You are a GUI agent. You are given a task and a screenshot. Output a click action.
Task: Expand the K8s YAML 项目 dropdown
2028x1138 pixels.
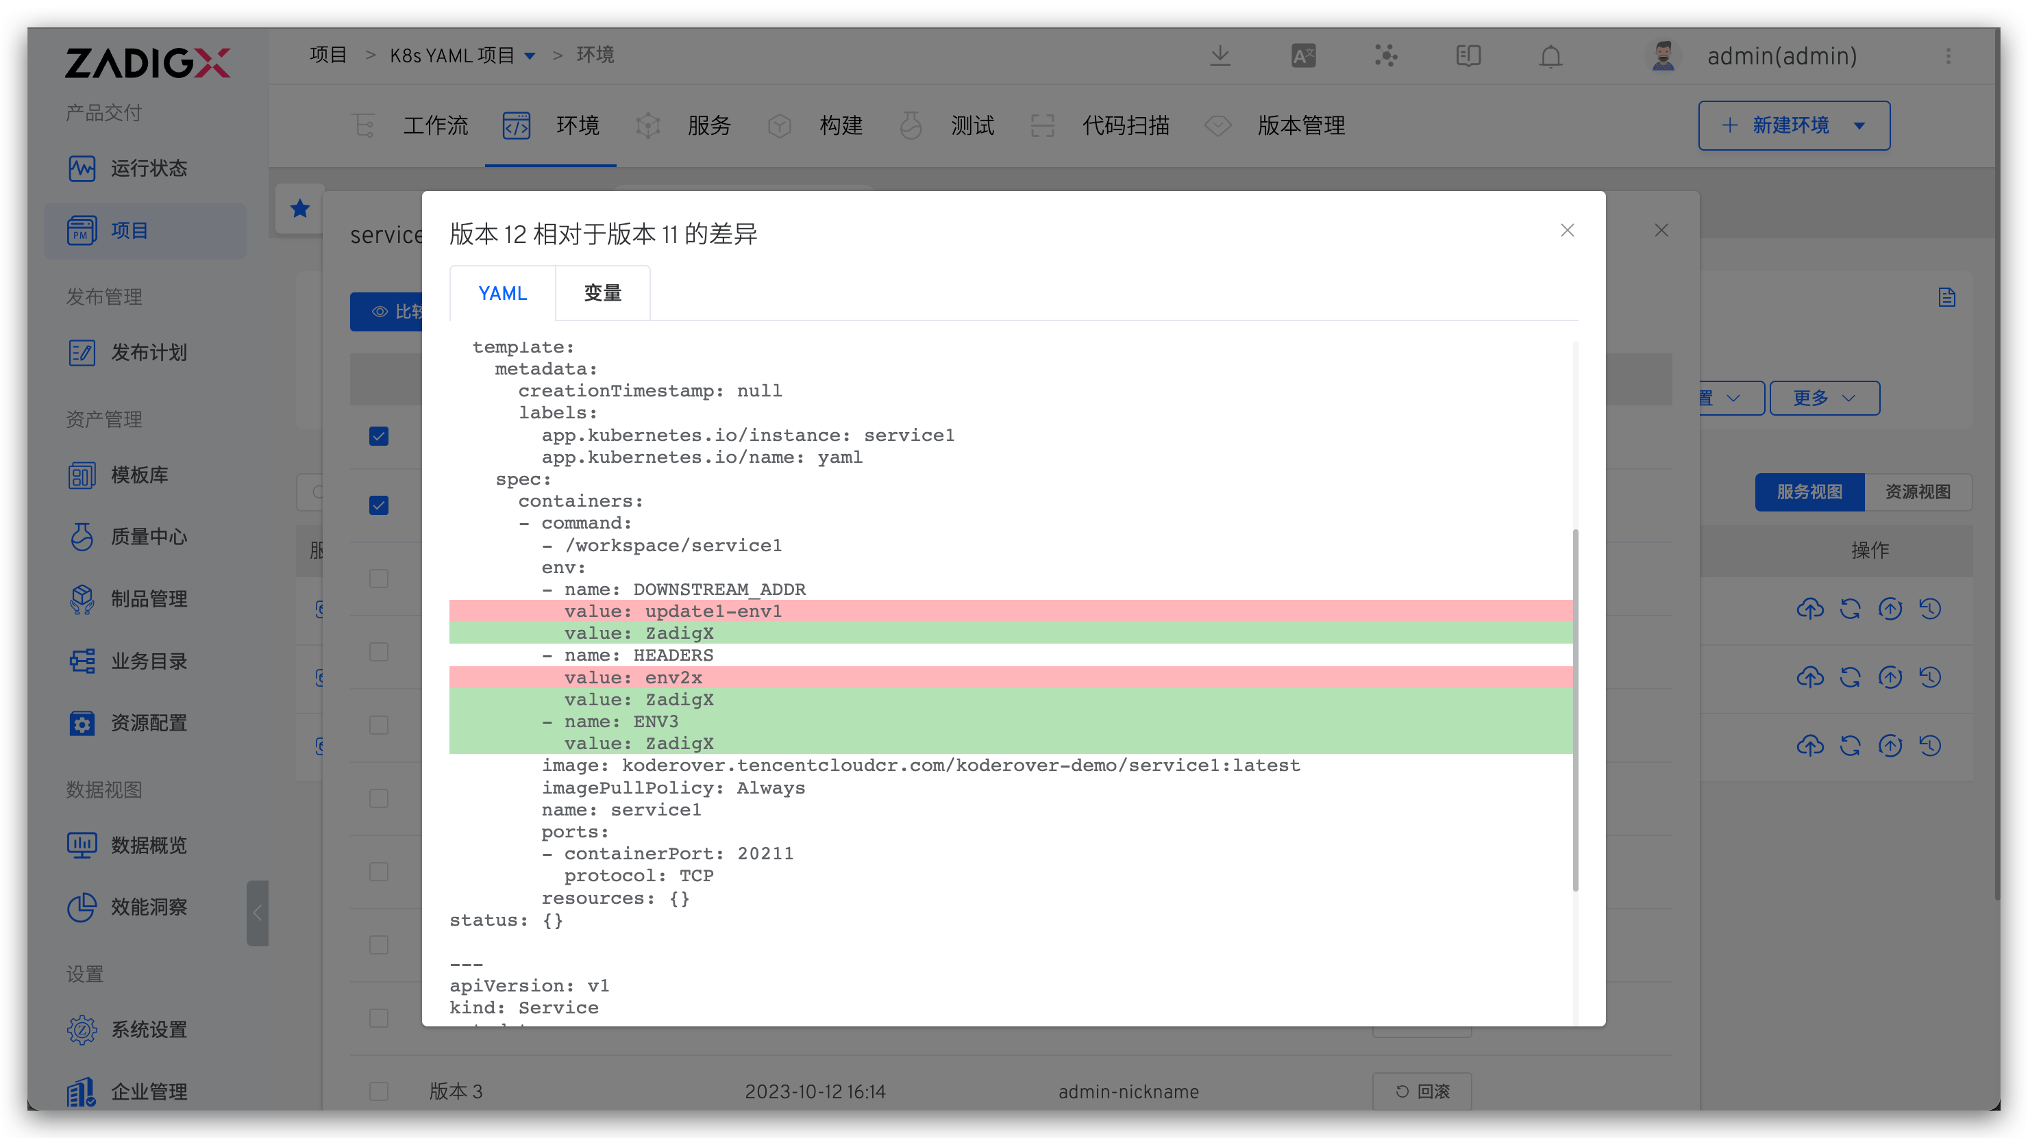point(530,56)
